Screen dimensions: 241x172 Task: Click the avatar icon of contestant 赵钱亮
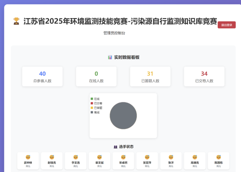pyautogui.click(x=52, y=157)
